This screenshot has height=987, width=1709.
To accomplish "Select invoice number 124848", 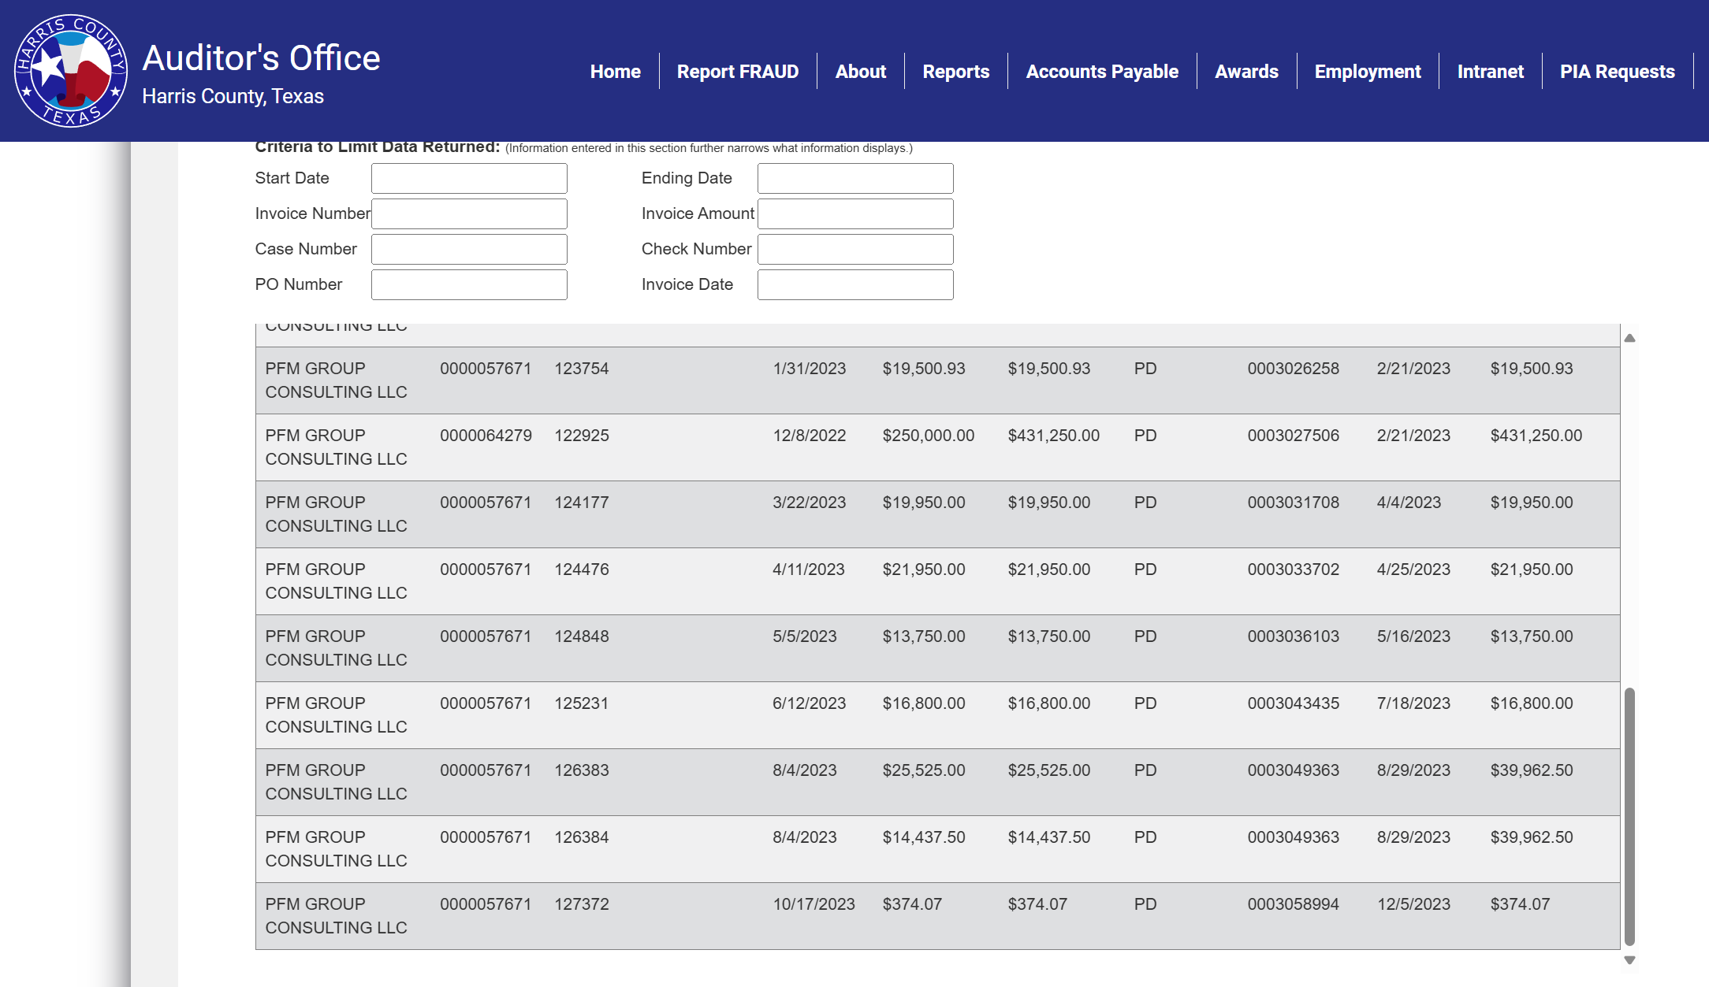I will pos(582,636).
